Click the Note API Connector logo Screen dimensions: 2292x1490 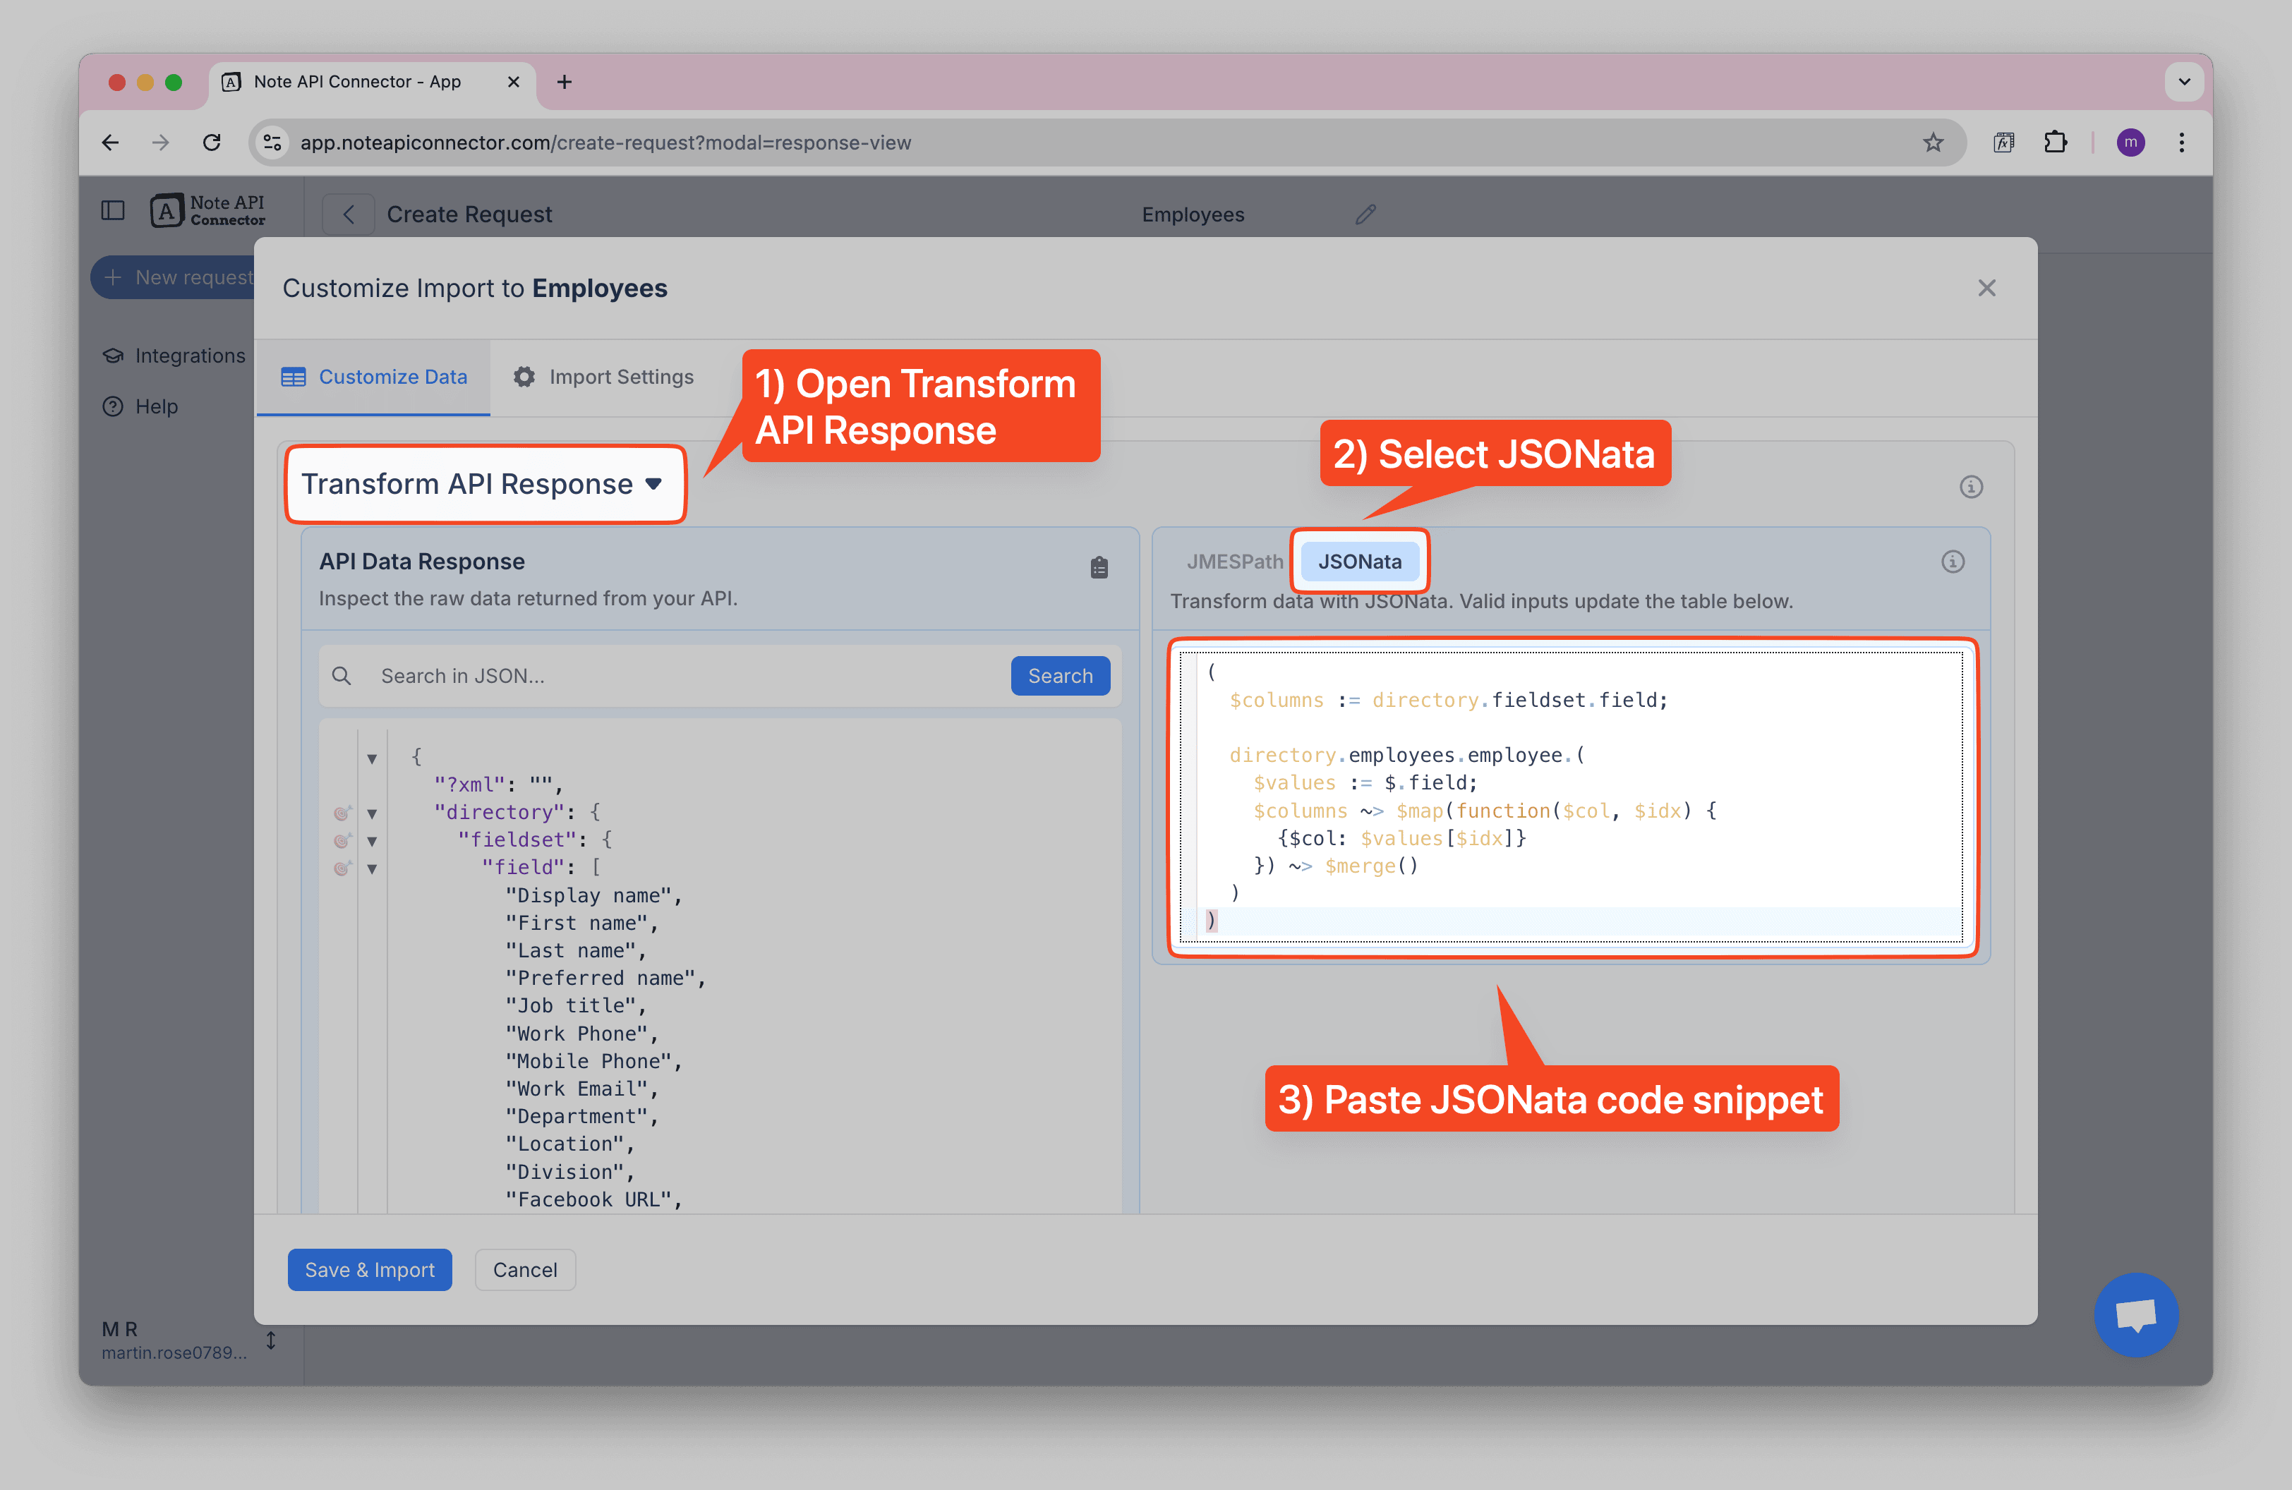tap(208, 210)
